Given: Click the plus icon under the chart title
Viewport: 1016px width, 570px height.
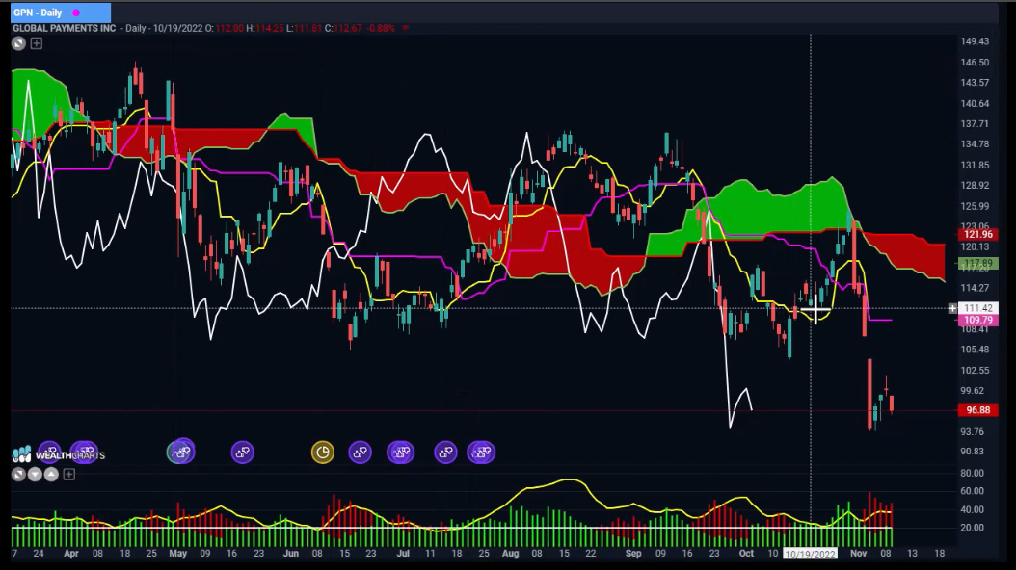Looking at the screenshot, I should [x=37, y=43].
